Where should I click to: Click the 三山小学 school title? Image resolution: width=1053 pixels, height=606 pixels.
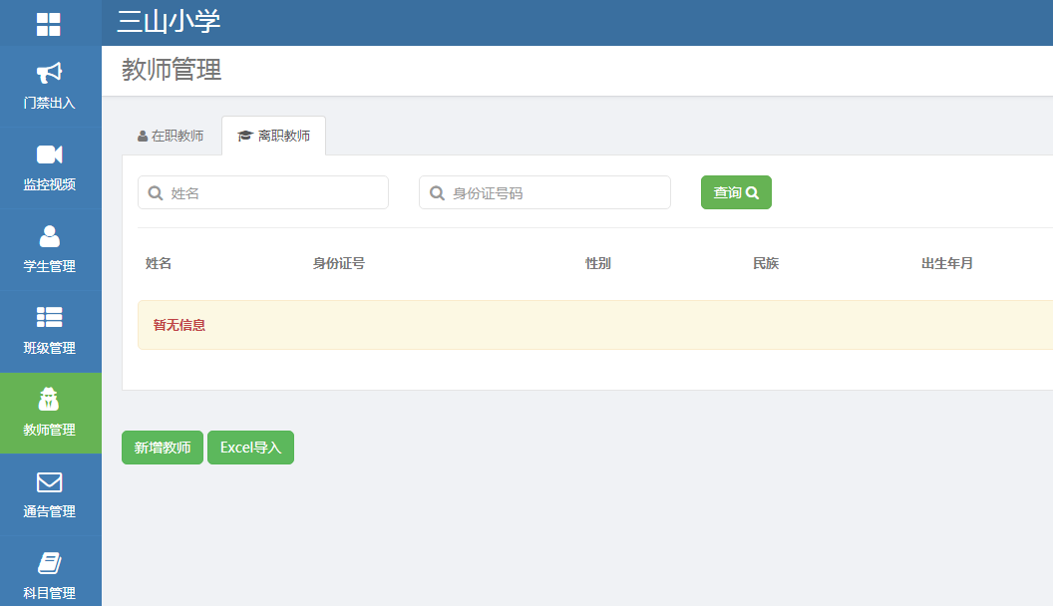(169, 22)
